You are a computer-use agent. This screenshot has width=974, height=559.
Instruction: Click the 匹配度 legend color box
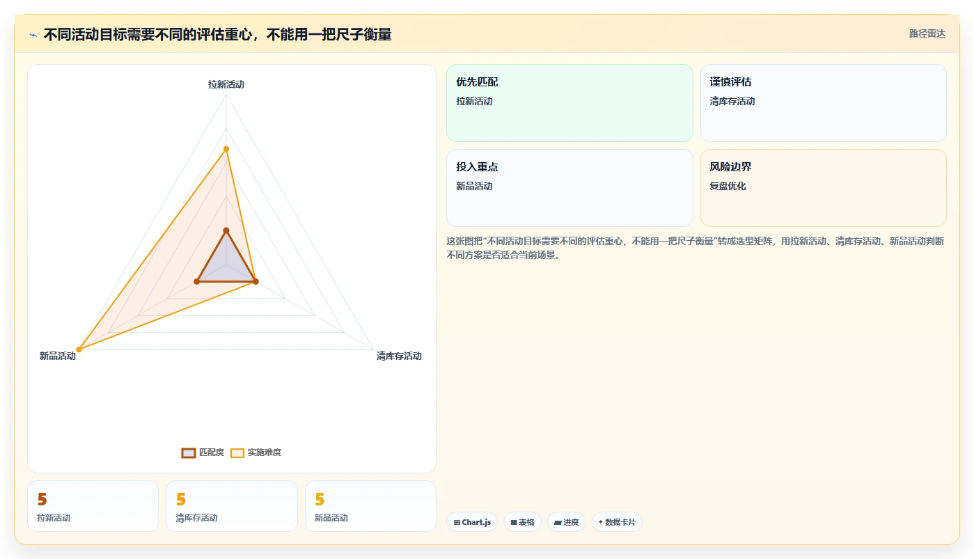coord(188,453)
